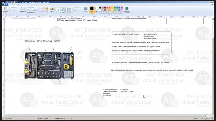Viewport: 216px width, 121px height.
Task: Open the Контур outline dropdown
Action: [77, 8]
